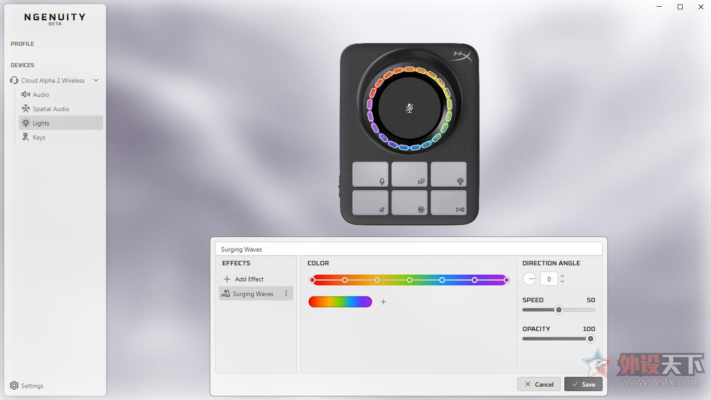The height and width of the screenshot is (400, 711).
Task: Select the first red gradient stop
Action: [312, 280]
